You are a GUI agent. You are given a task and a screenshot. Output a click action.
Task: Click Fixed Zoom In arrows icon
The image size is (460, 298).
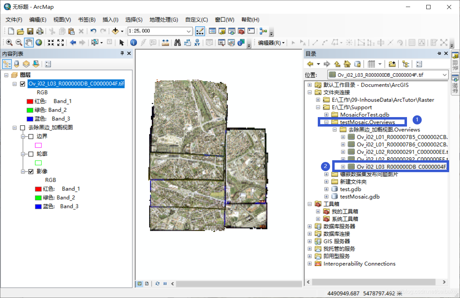coord(51,42)
